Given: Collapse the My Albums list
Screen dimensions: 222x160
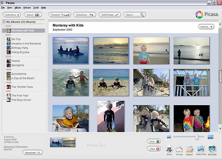Looking at the screenshot, I should pyautogui.click(x=4, y=22).
